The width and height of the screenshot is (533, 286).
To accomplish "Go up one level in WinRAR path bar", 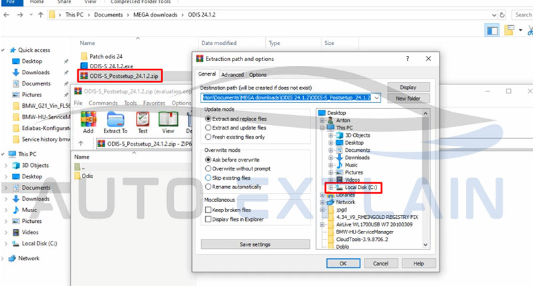I will click(x=81, y=144).
